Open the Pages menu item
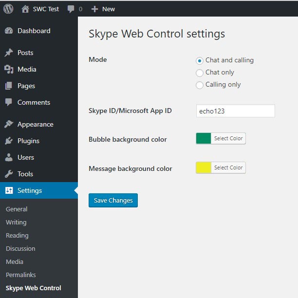This screenshot has height=298, width=298. [39, 86]
